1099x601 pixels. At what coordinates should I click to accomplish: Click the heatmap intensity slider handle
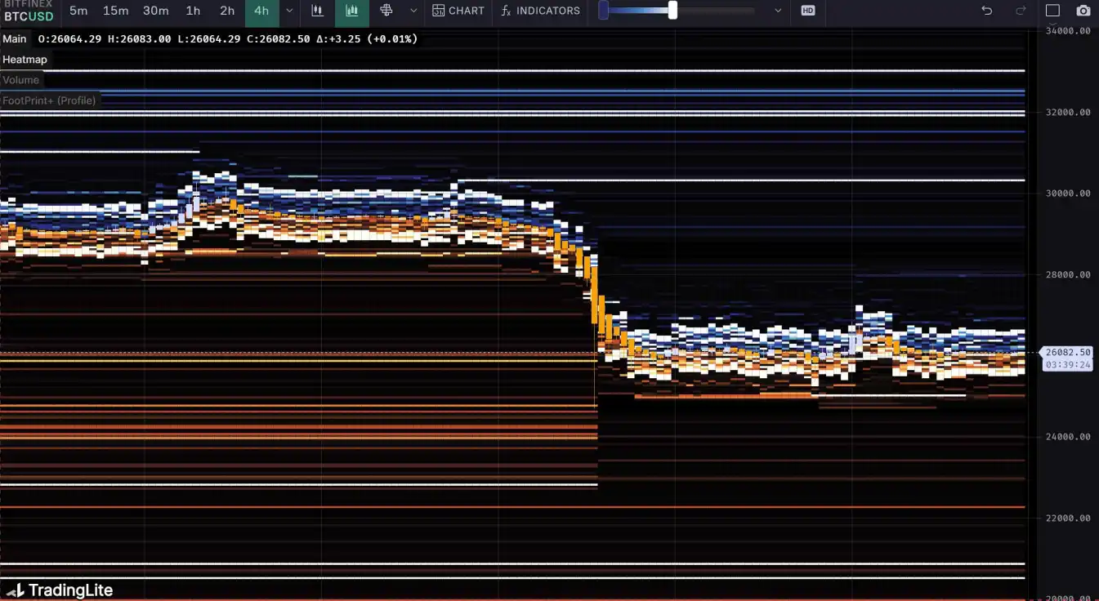coord(672,11)
